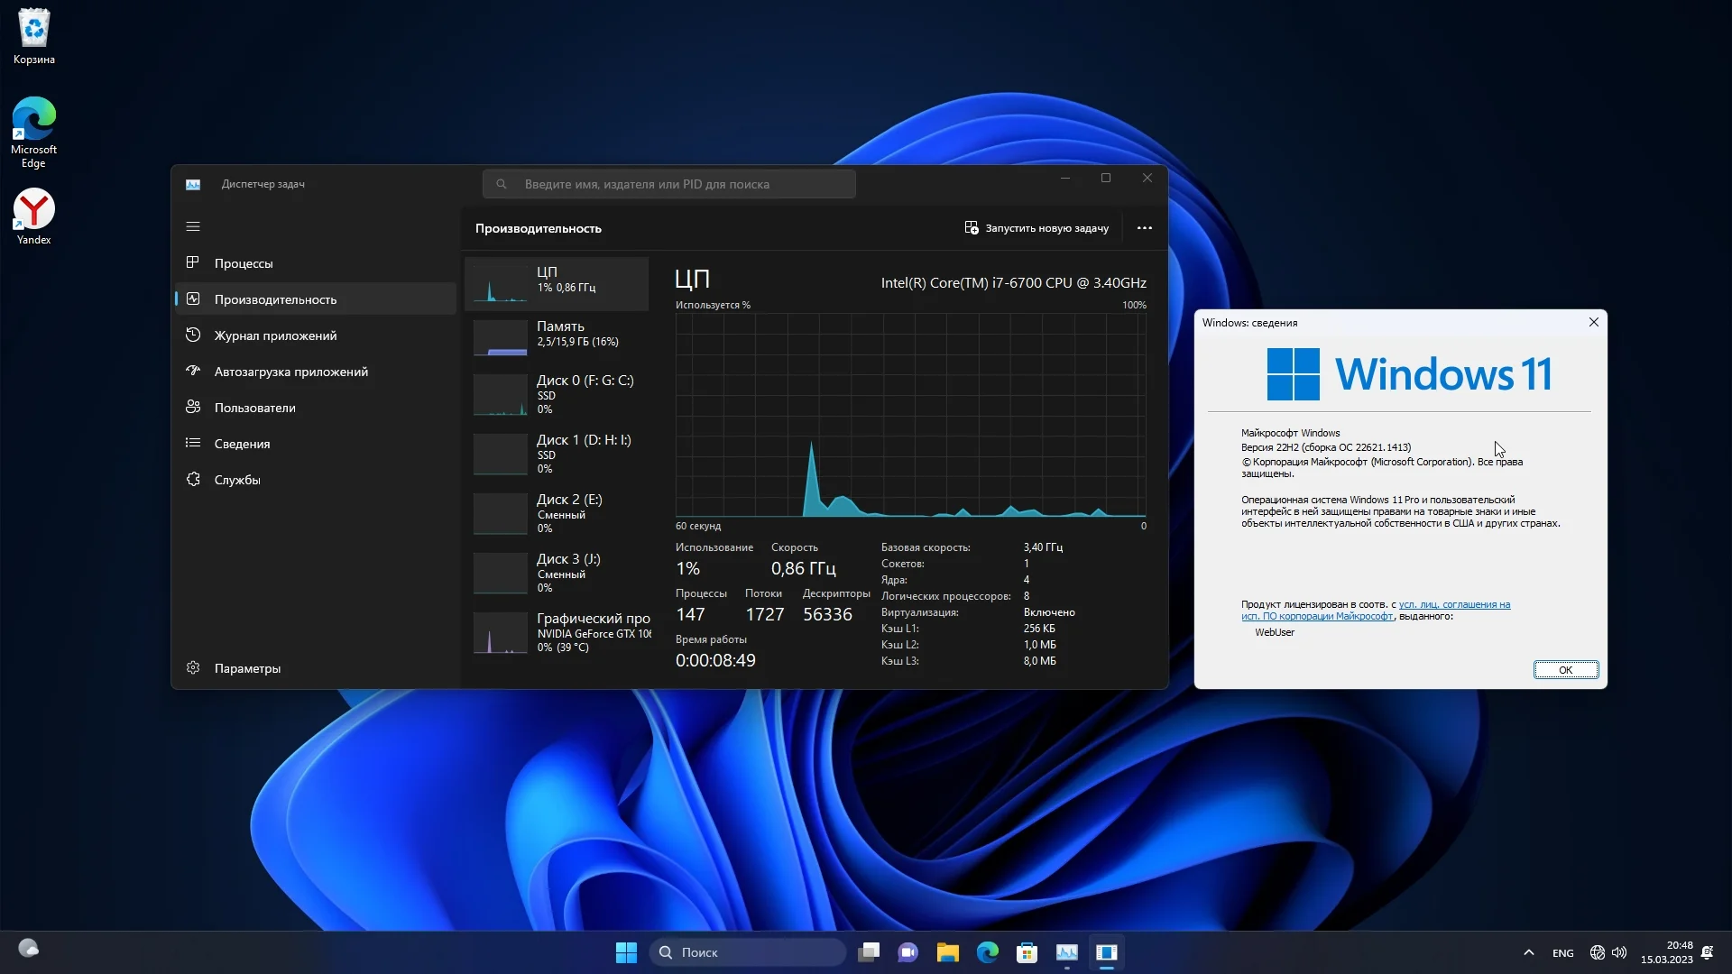Select the Производительность tab
The width and height of the screenshot is (1732, 974).
[x=275, y=299]
